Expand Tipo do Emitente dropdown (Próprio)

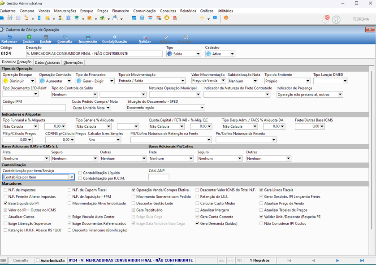(288, 81)
